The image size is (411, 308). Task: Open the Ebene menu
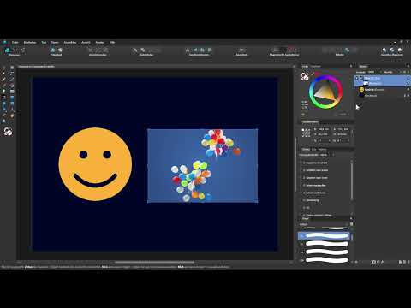coord(55,42)
